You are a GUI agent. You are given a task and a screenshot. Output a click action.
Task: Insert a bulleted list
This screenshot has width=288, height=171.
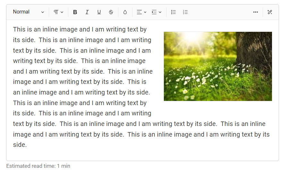click(x=174, y=12)
